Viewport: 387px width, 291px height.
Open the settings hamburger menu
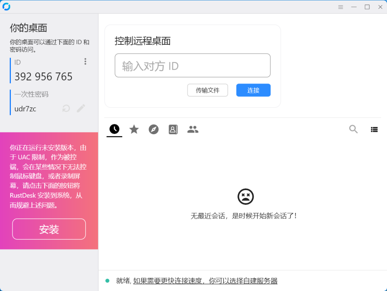[x=340, y=6]
